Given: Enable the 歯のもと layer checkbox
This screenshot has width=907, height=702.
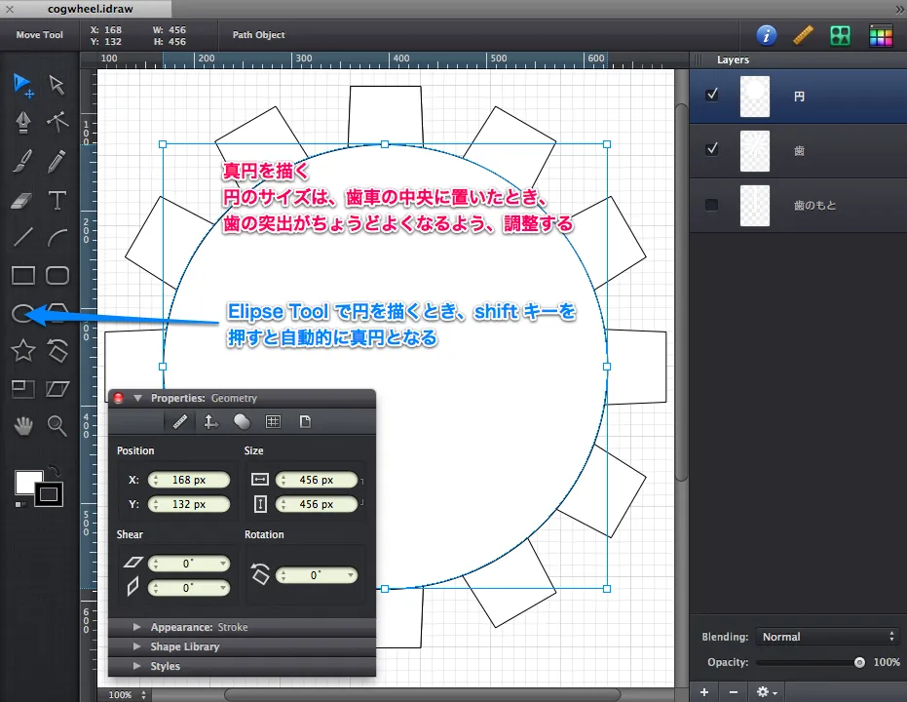Looking at the screenshot, I should pos(712,205).
